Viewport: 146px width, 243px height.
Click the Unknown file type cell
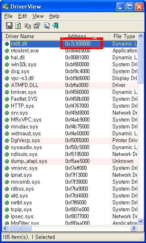[x=123, y=161]
